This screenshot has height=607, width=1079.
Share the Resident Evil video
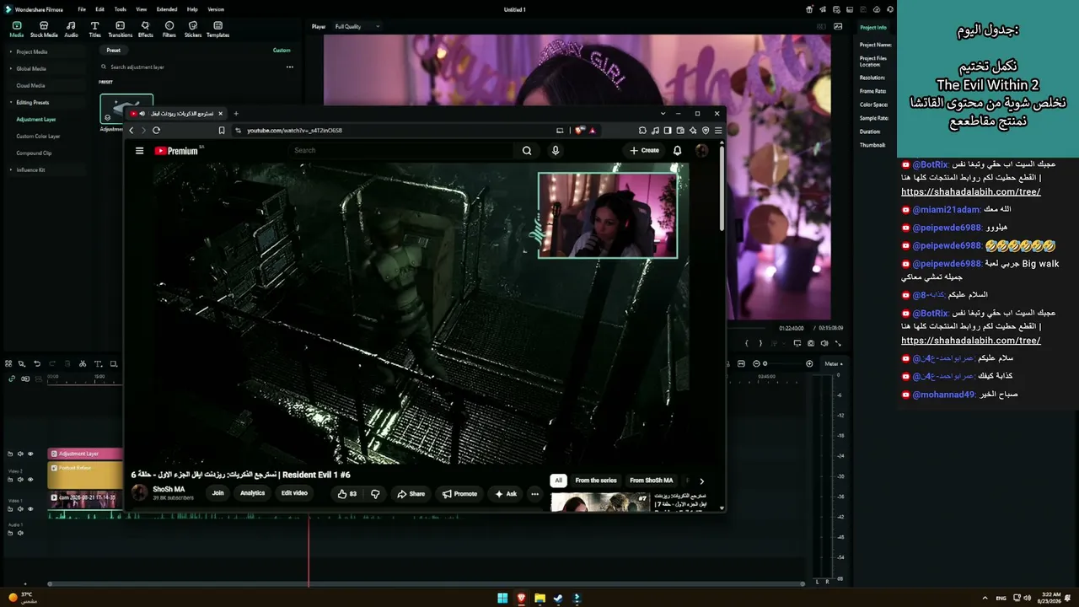[411, 494]
